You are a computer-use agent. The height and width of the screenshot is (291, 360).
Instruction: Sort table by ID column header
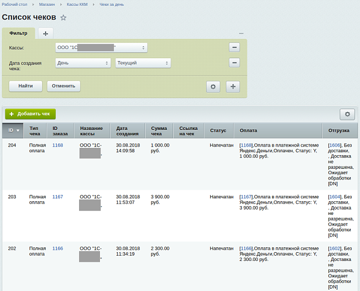pyautogui.click(x=14, y=130)
